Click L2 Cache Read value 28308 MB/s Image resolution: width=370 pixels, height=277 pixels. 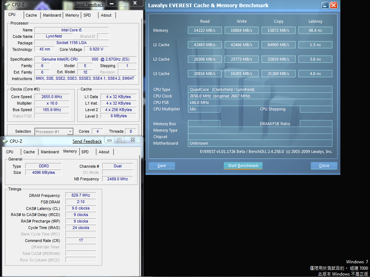[x=205, y=59]
